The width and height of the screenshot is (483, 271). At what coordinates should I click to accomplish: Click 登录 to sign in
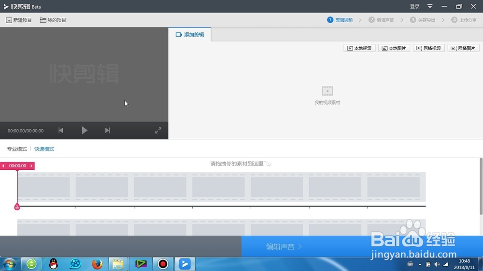point(414,6)
